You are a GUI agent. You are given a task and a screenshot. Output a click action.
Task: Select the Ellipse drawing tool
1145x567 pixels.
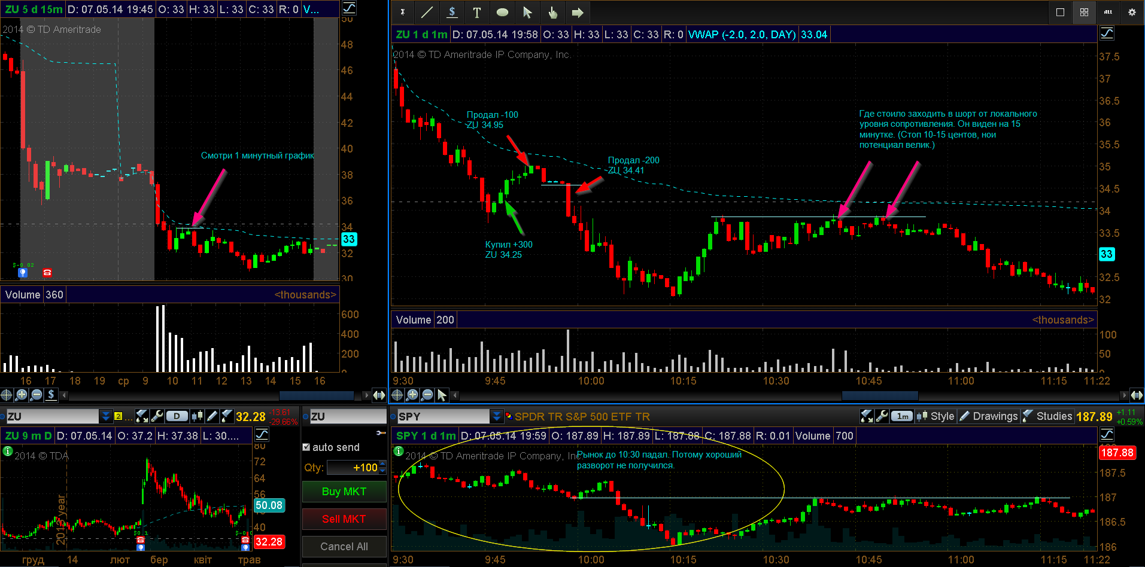502,12
